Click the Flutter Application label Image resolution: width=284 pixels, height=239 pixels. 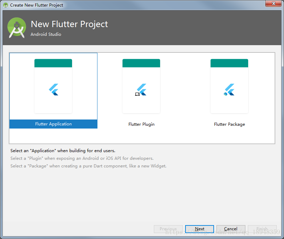[54, 124]
